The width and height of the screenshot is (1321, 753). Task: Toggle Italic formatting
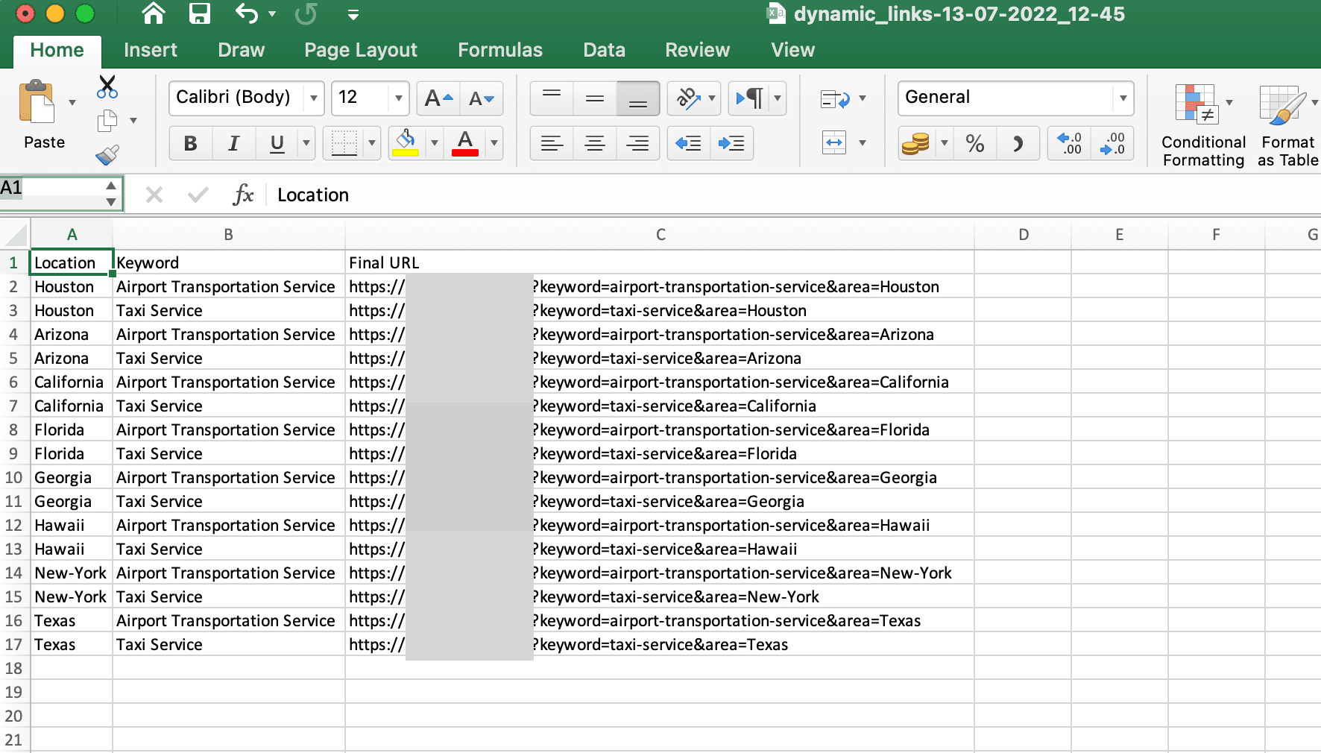234,143
